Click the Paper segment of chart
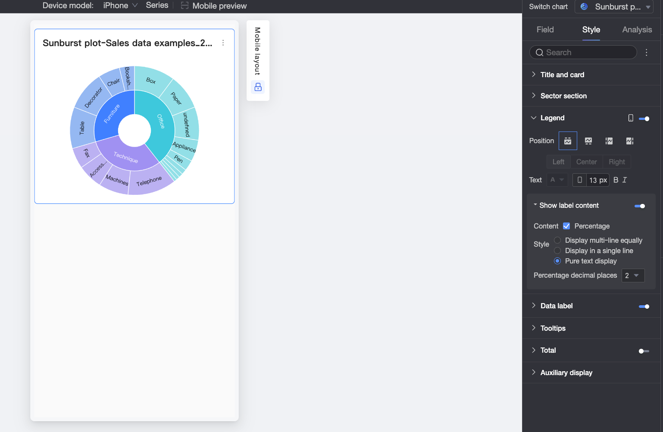 [x=176, y=98]
